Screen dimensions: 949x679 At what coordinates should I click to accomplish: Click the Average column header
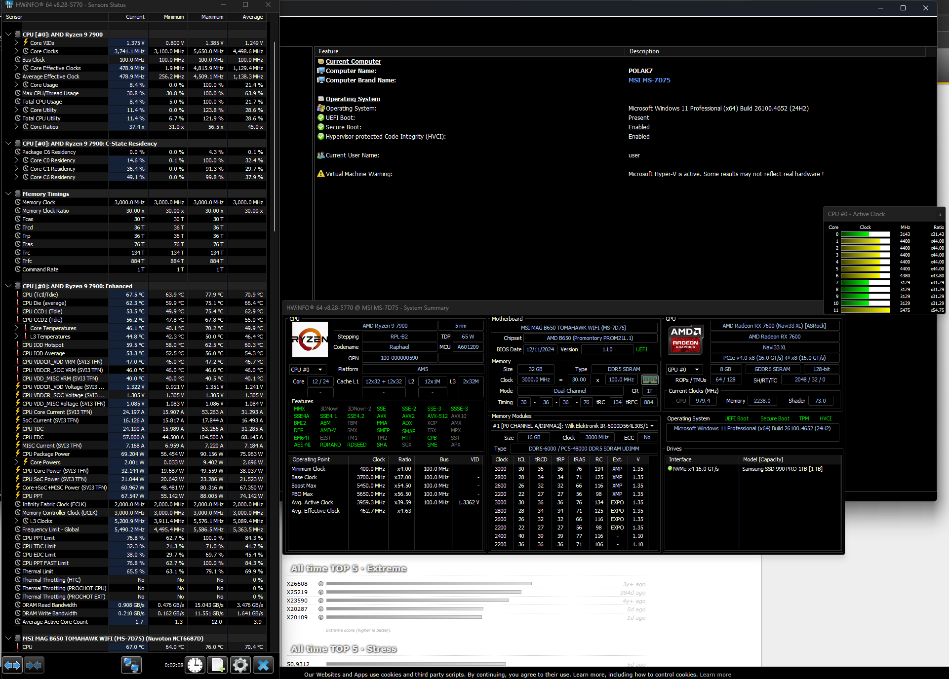[252, 17]
